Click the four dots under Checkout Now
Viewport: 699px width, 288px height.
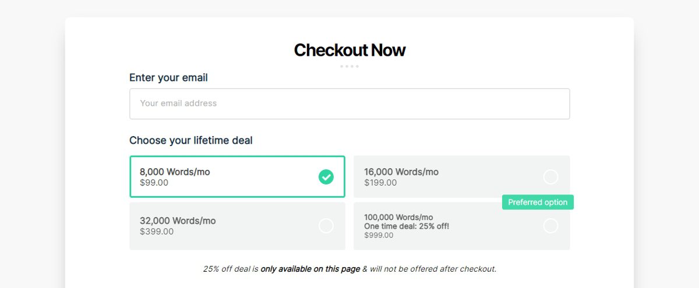tap(349, 66)
